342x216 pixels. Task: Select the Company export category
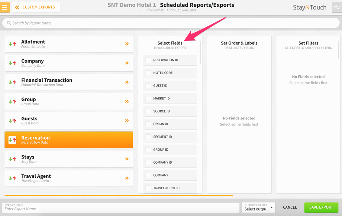[x=69, y=63]
